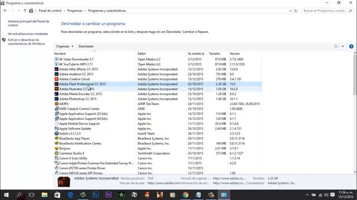This screenshot has width=357, height=200.
Task: Click the Adobe Audition CC 2015 list icon
Action: tap(56, 74)
